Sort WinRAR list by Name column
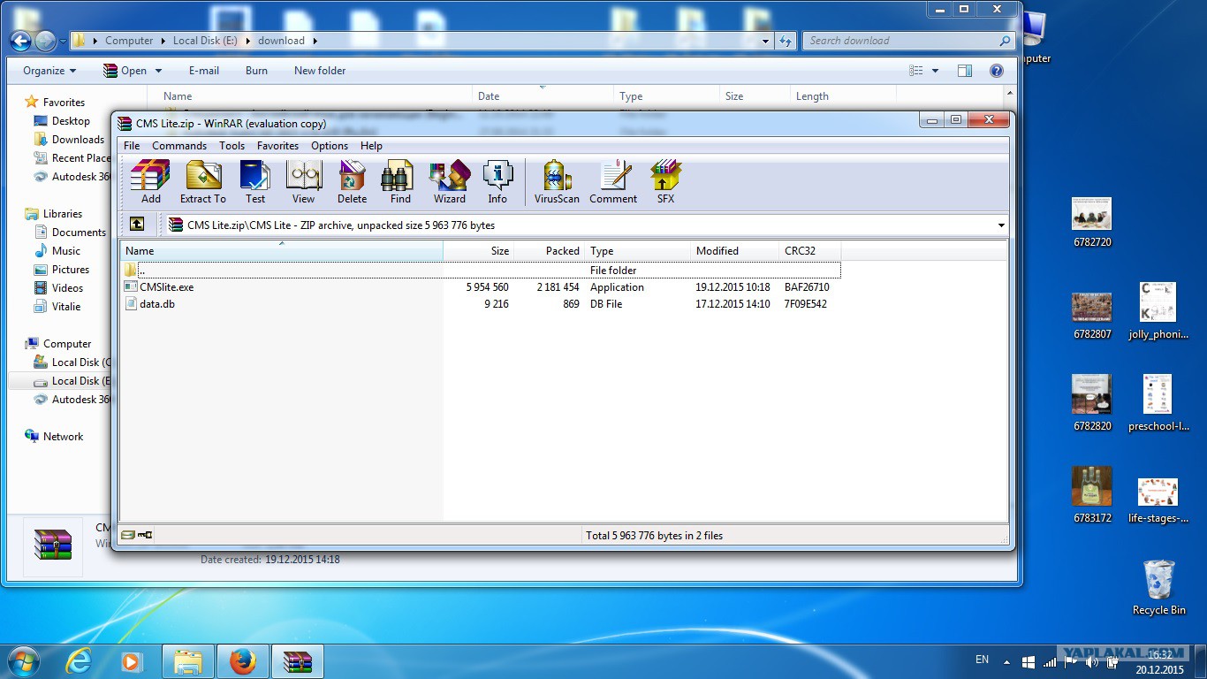The height and width of the screenshot is (679, 1207). pyautogui.click(x=282, y=251)
